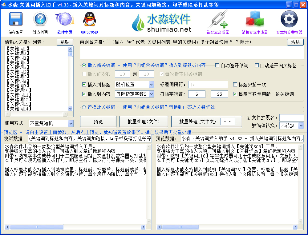308x235 pixels.
Task: Click the 标题间隔符 input field
Action: [x=208, y=85]
